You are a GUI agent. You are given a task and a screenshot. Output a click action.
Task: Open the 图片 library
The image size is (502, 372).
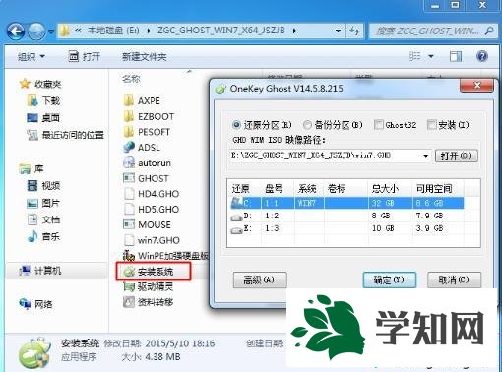click(43, 203)
